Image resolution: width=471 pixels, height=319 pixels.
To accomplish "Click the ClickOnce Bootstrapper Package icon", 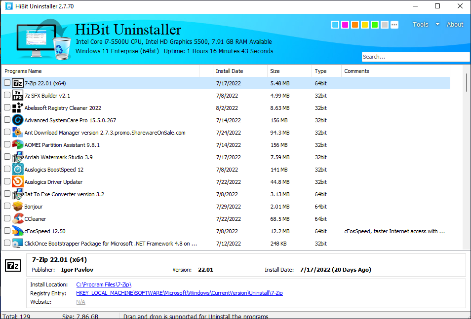I will (17, 243).
